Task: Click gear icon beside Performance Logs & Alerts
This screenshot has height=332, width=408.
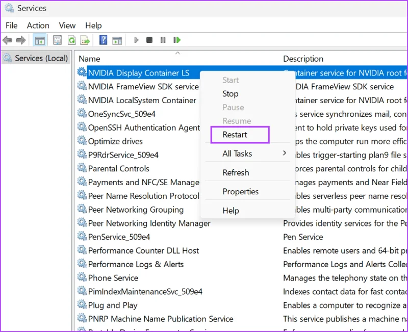Action: point(82,263)
